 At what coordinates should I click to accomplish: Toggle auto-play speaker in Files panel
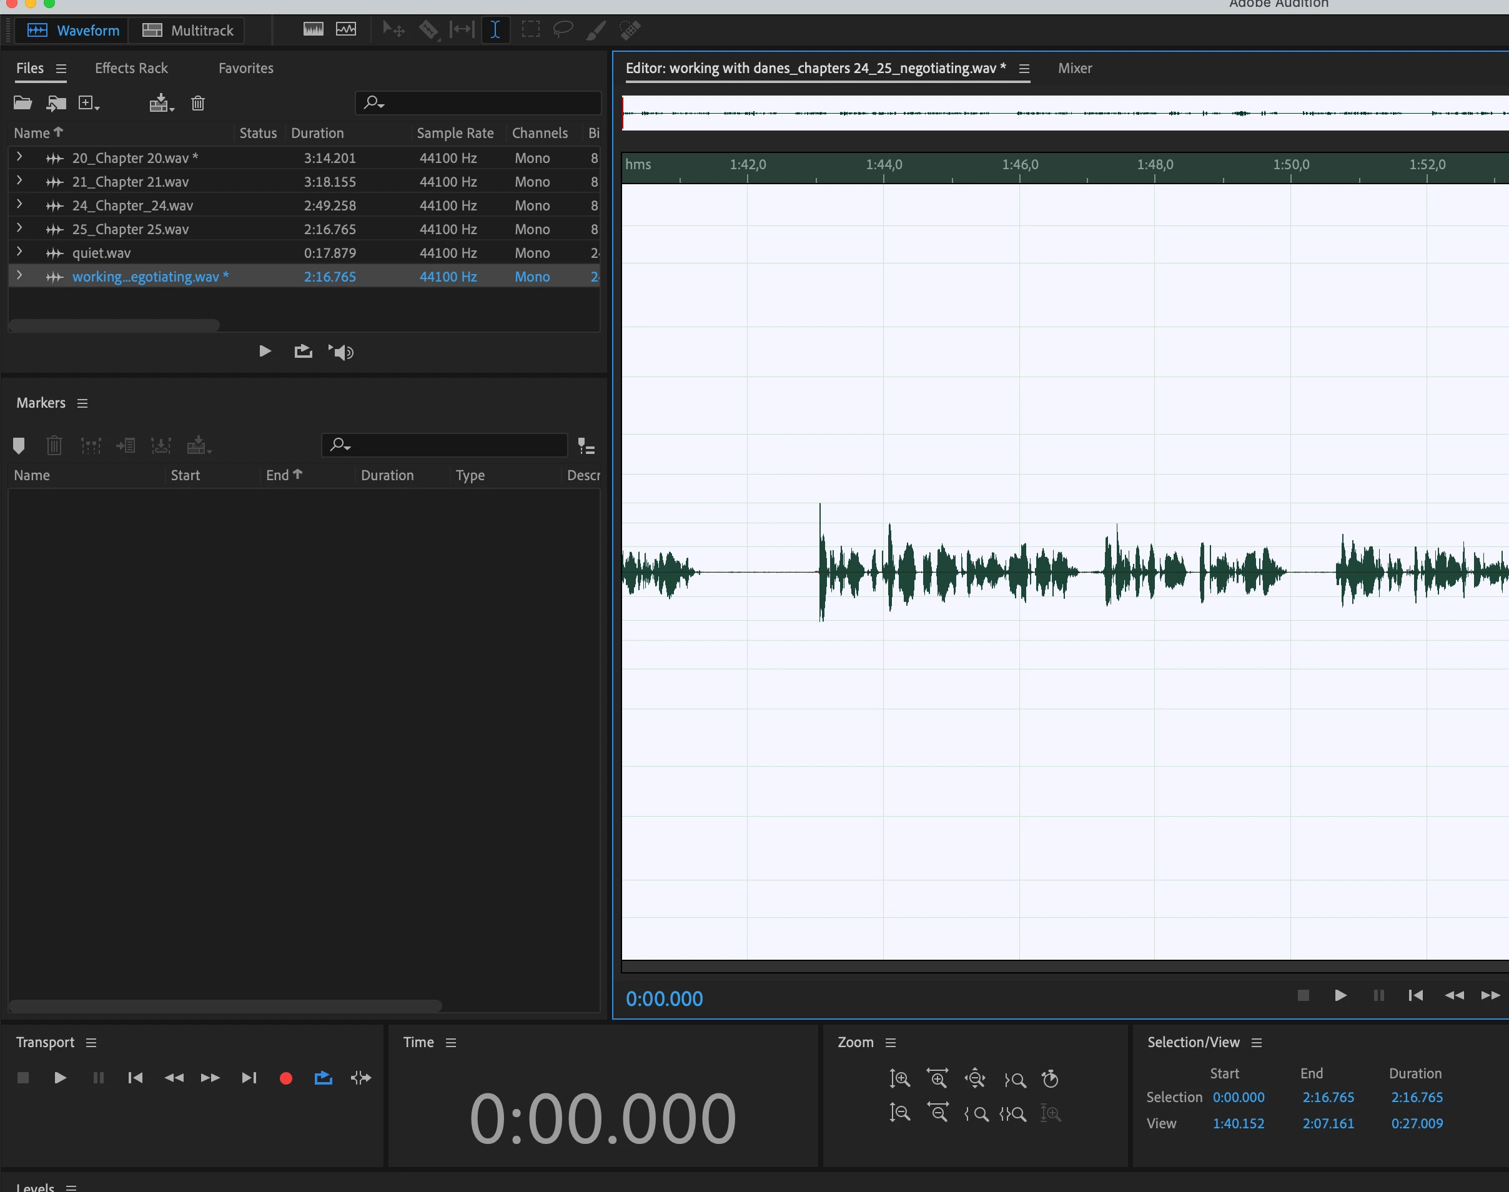click(x=341, y=352)
